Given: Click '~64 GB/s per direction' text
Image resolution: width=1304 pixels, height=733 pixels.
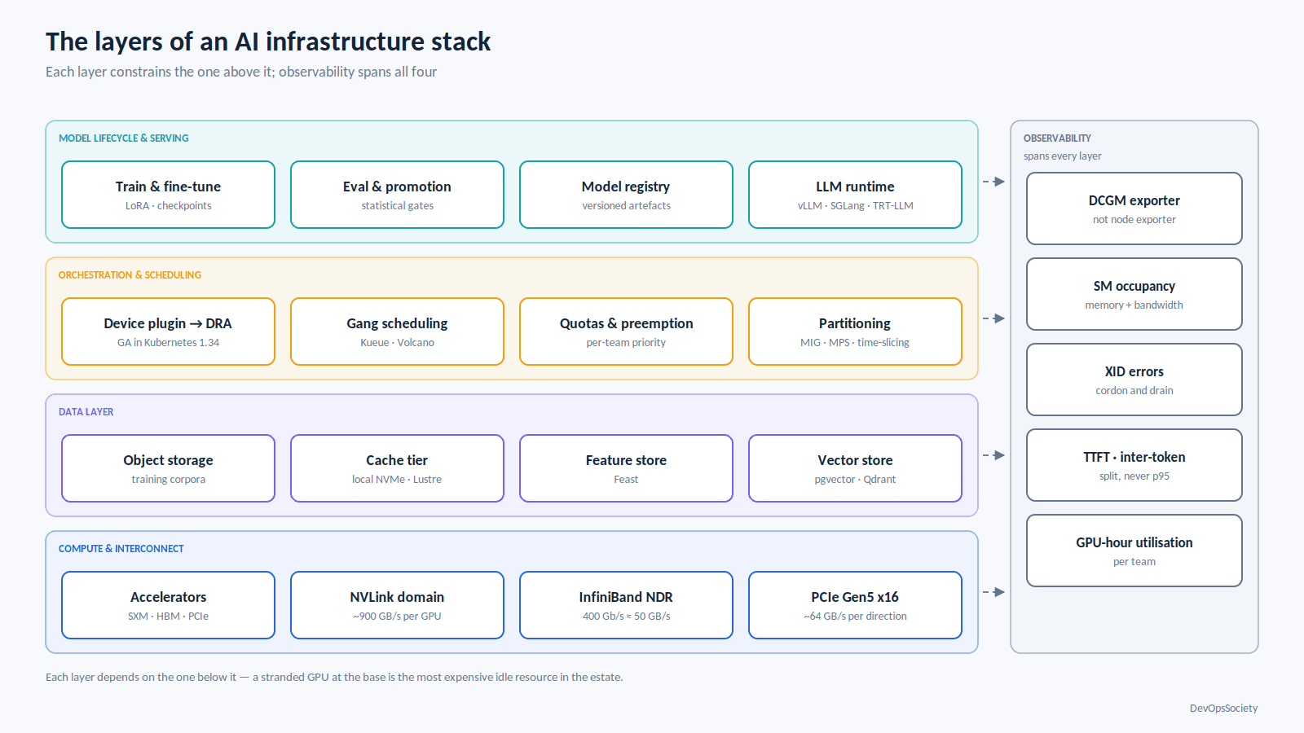Looking at the screenshot, I should (x=855, y=617).
